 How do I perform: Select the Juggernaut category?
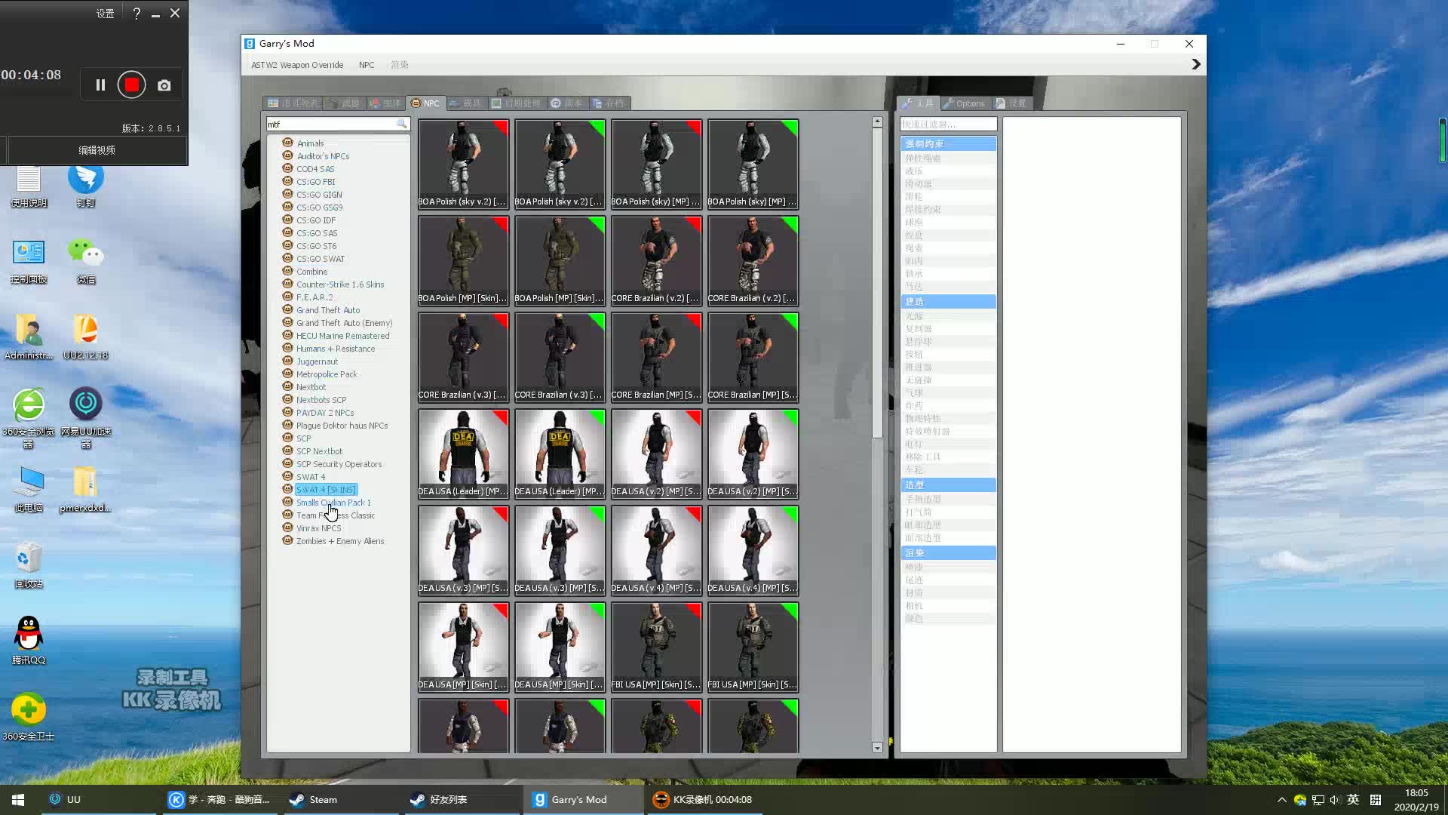click(317, 361)
